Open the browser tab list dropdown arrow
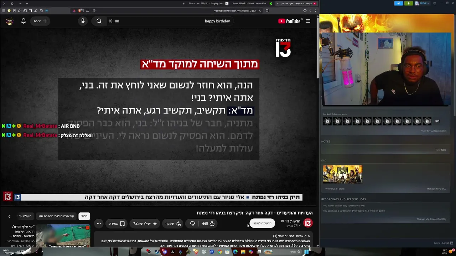Image resolution: width=456 pixels, height=256 pixels. 27,4
